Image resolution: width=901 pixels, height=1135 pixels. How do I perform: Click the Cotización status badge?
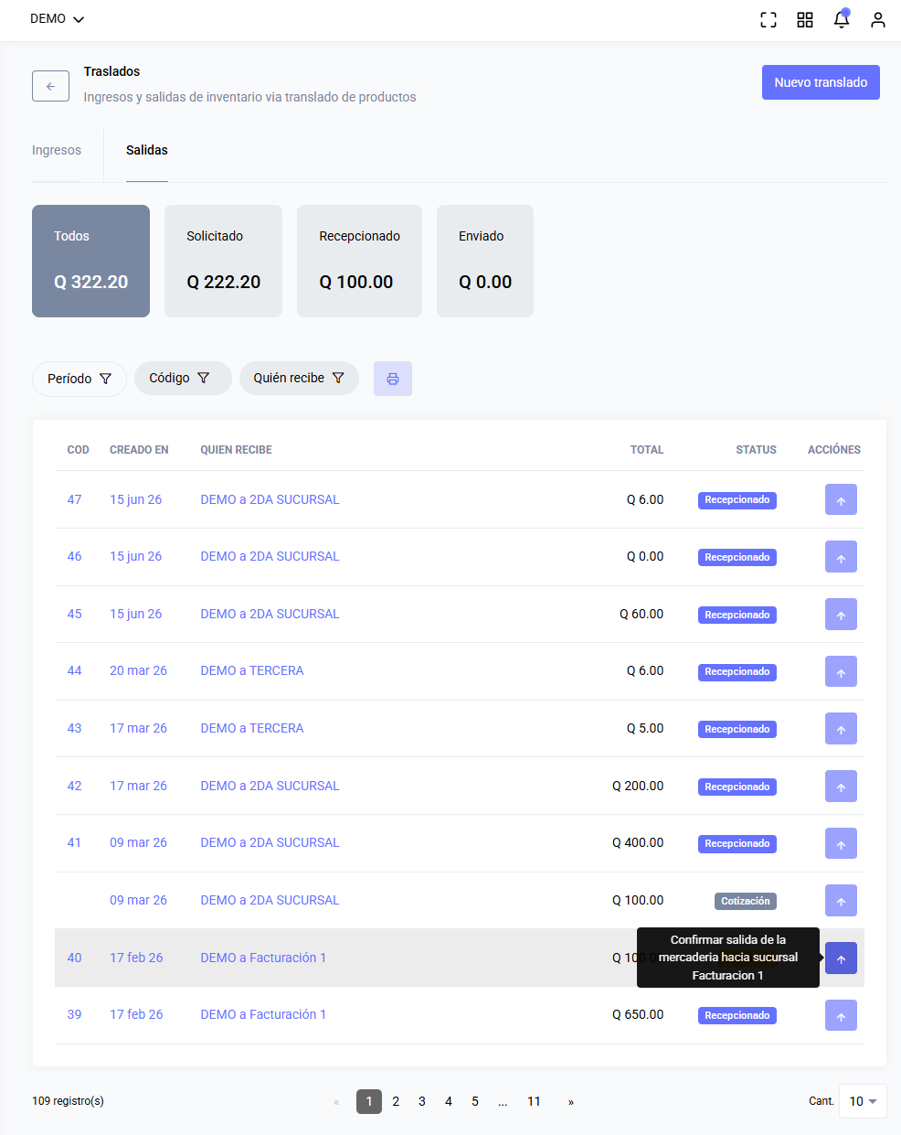746,901
